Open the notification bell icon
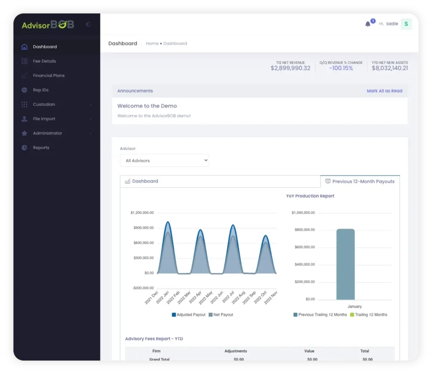432x374 pixels. point(368,24)
